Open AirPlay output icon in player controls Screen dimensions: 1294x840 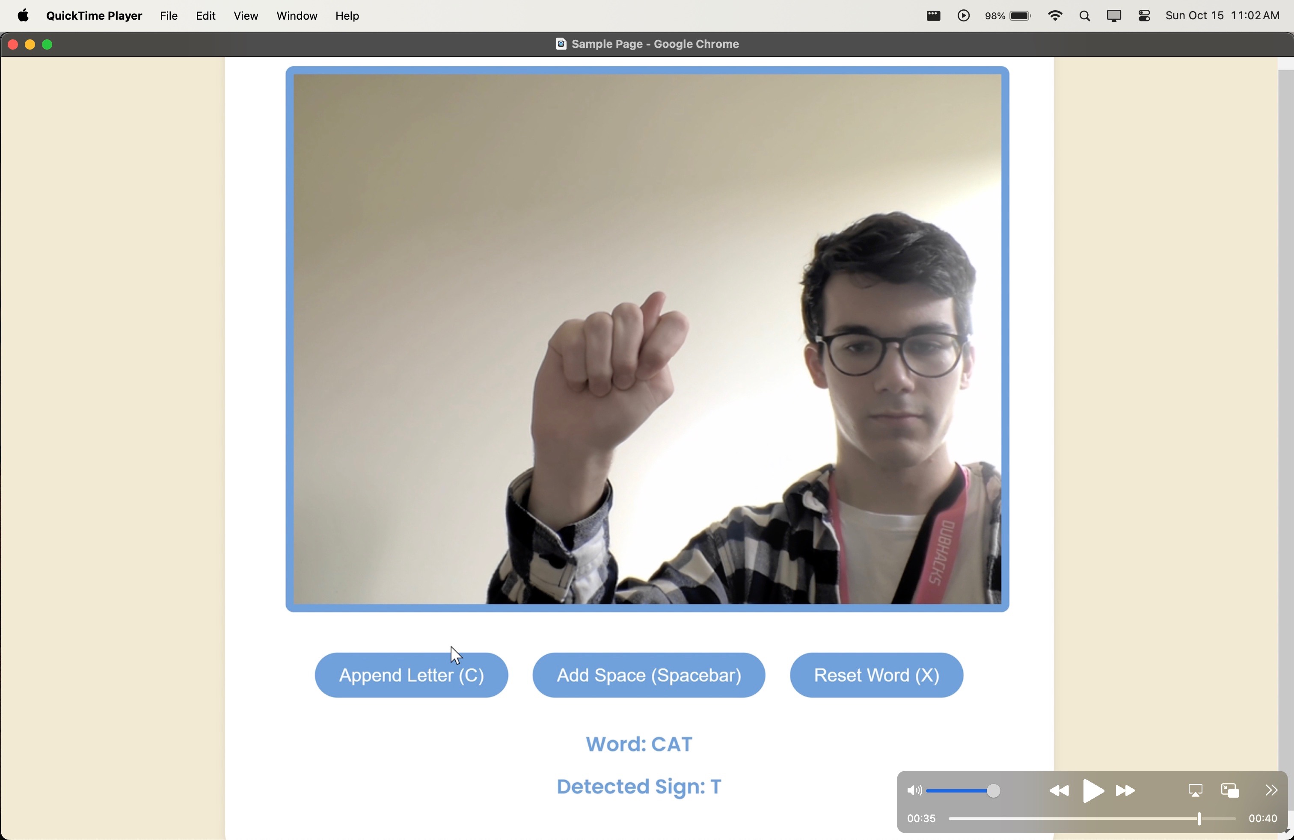(1195, 791)
